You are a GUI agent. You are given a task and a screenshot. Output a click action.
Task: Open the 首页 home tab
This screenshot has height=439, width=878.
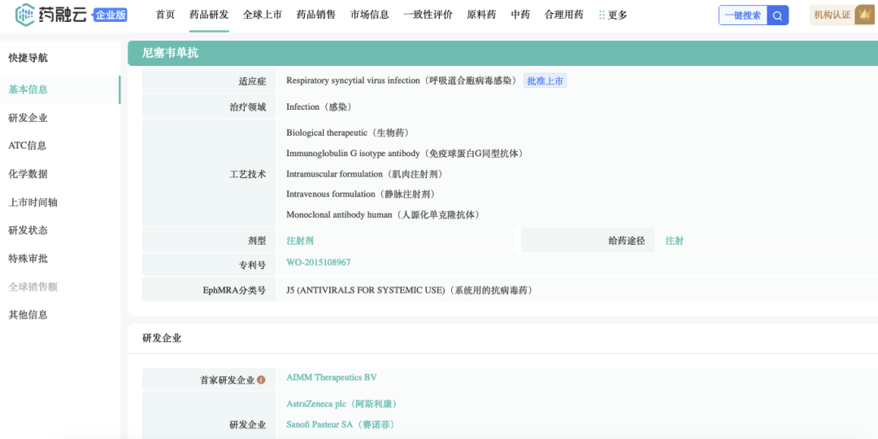tap(165, 15)
